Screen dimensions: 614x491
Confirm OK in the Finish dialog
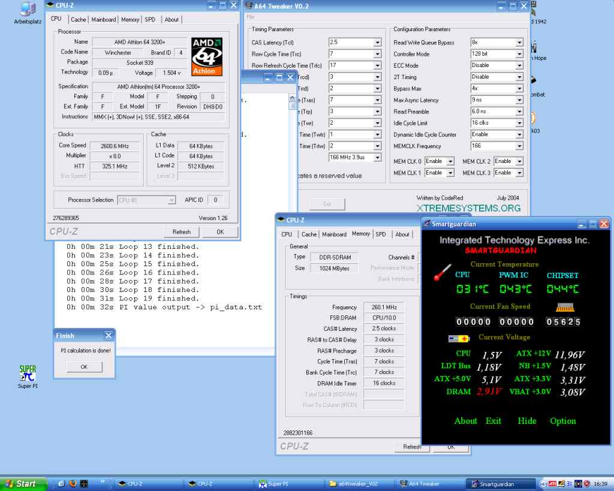pyautogui.click(x=84, y=367)
